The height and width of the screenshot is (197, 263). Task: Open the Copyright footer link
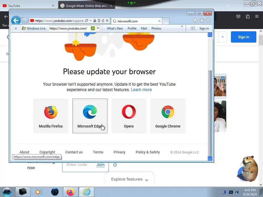47,152
